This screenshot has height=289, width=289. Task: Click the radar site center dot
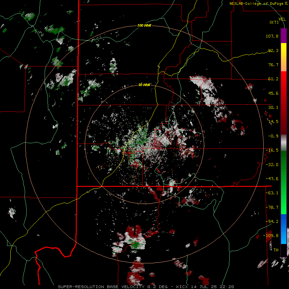[144, 144]
